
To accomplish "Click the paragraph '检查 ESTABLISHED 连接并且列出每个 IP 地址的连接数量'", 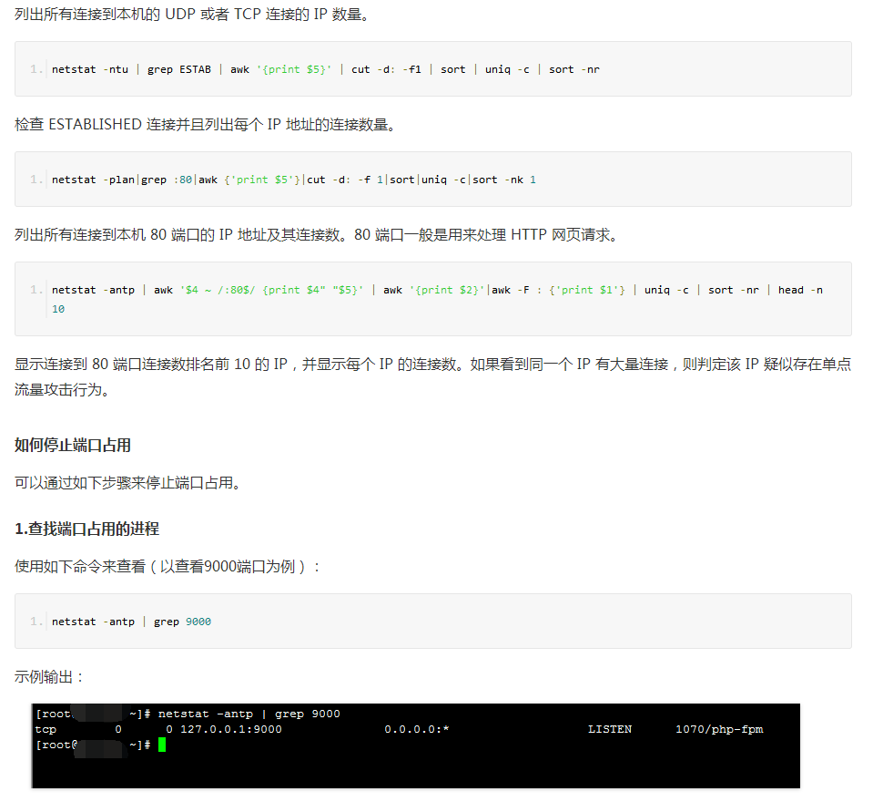I will pos(205,124).
